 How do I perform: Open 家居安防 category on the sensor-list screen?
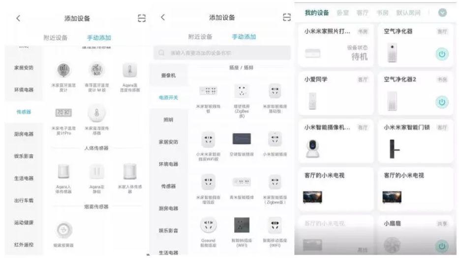coord(24,68)
